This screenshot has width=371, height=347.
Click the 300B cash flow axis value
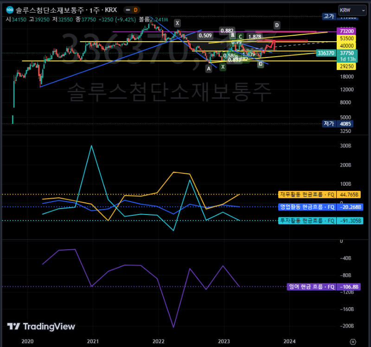[345, 145]
